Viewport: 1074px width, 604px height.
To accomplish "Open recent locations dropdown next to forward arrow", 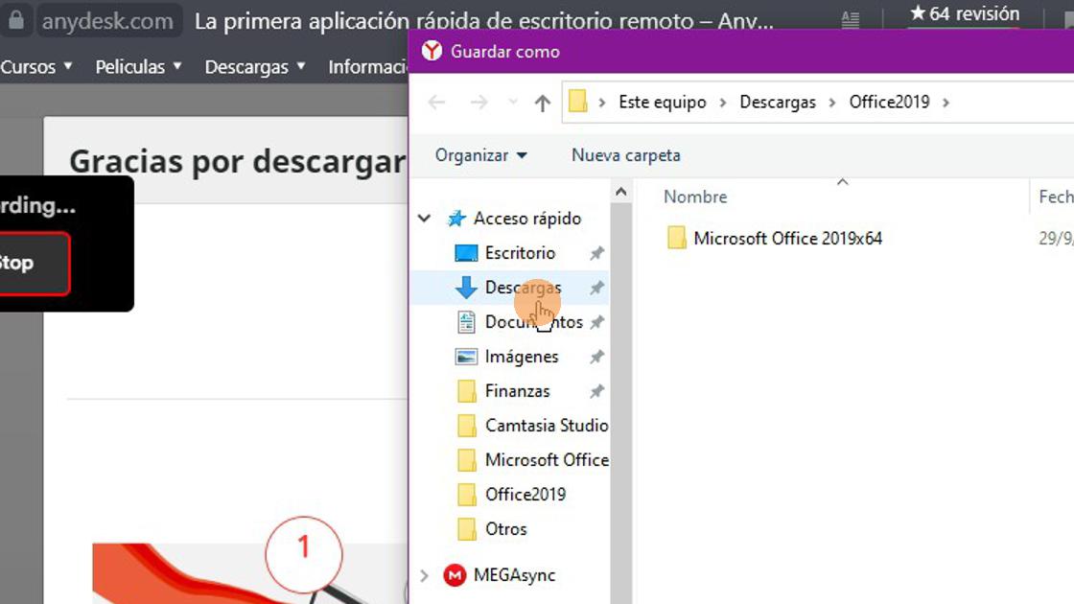I will pos(513,103).
